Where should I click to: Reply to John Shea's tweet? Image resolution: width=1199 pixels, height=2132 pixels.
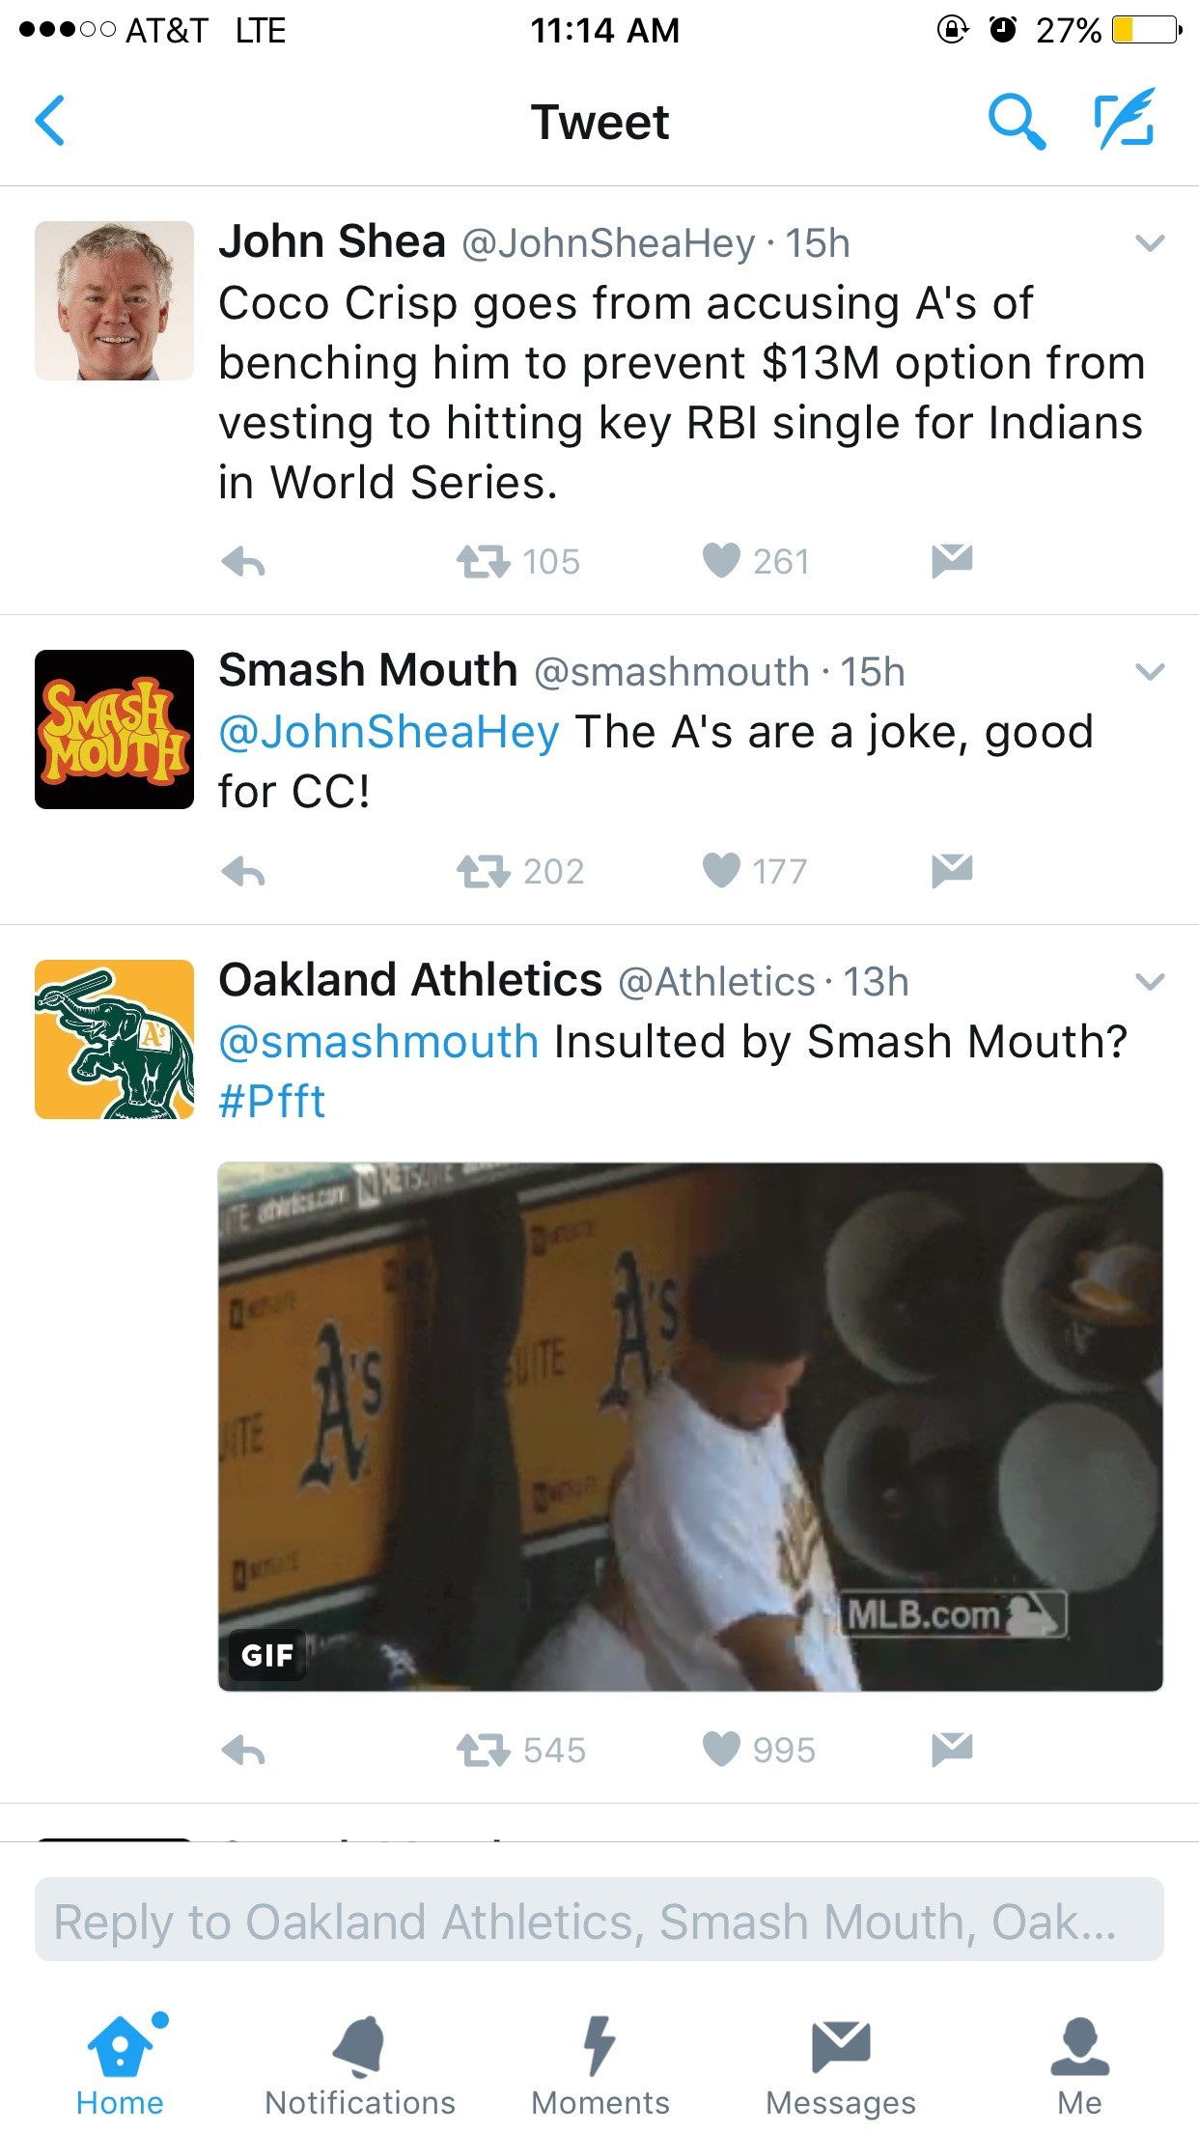tap(243, 561)
